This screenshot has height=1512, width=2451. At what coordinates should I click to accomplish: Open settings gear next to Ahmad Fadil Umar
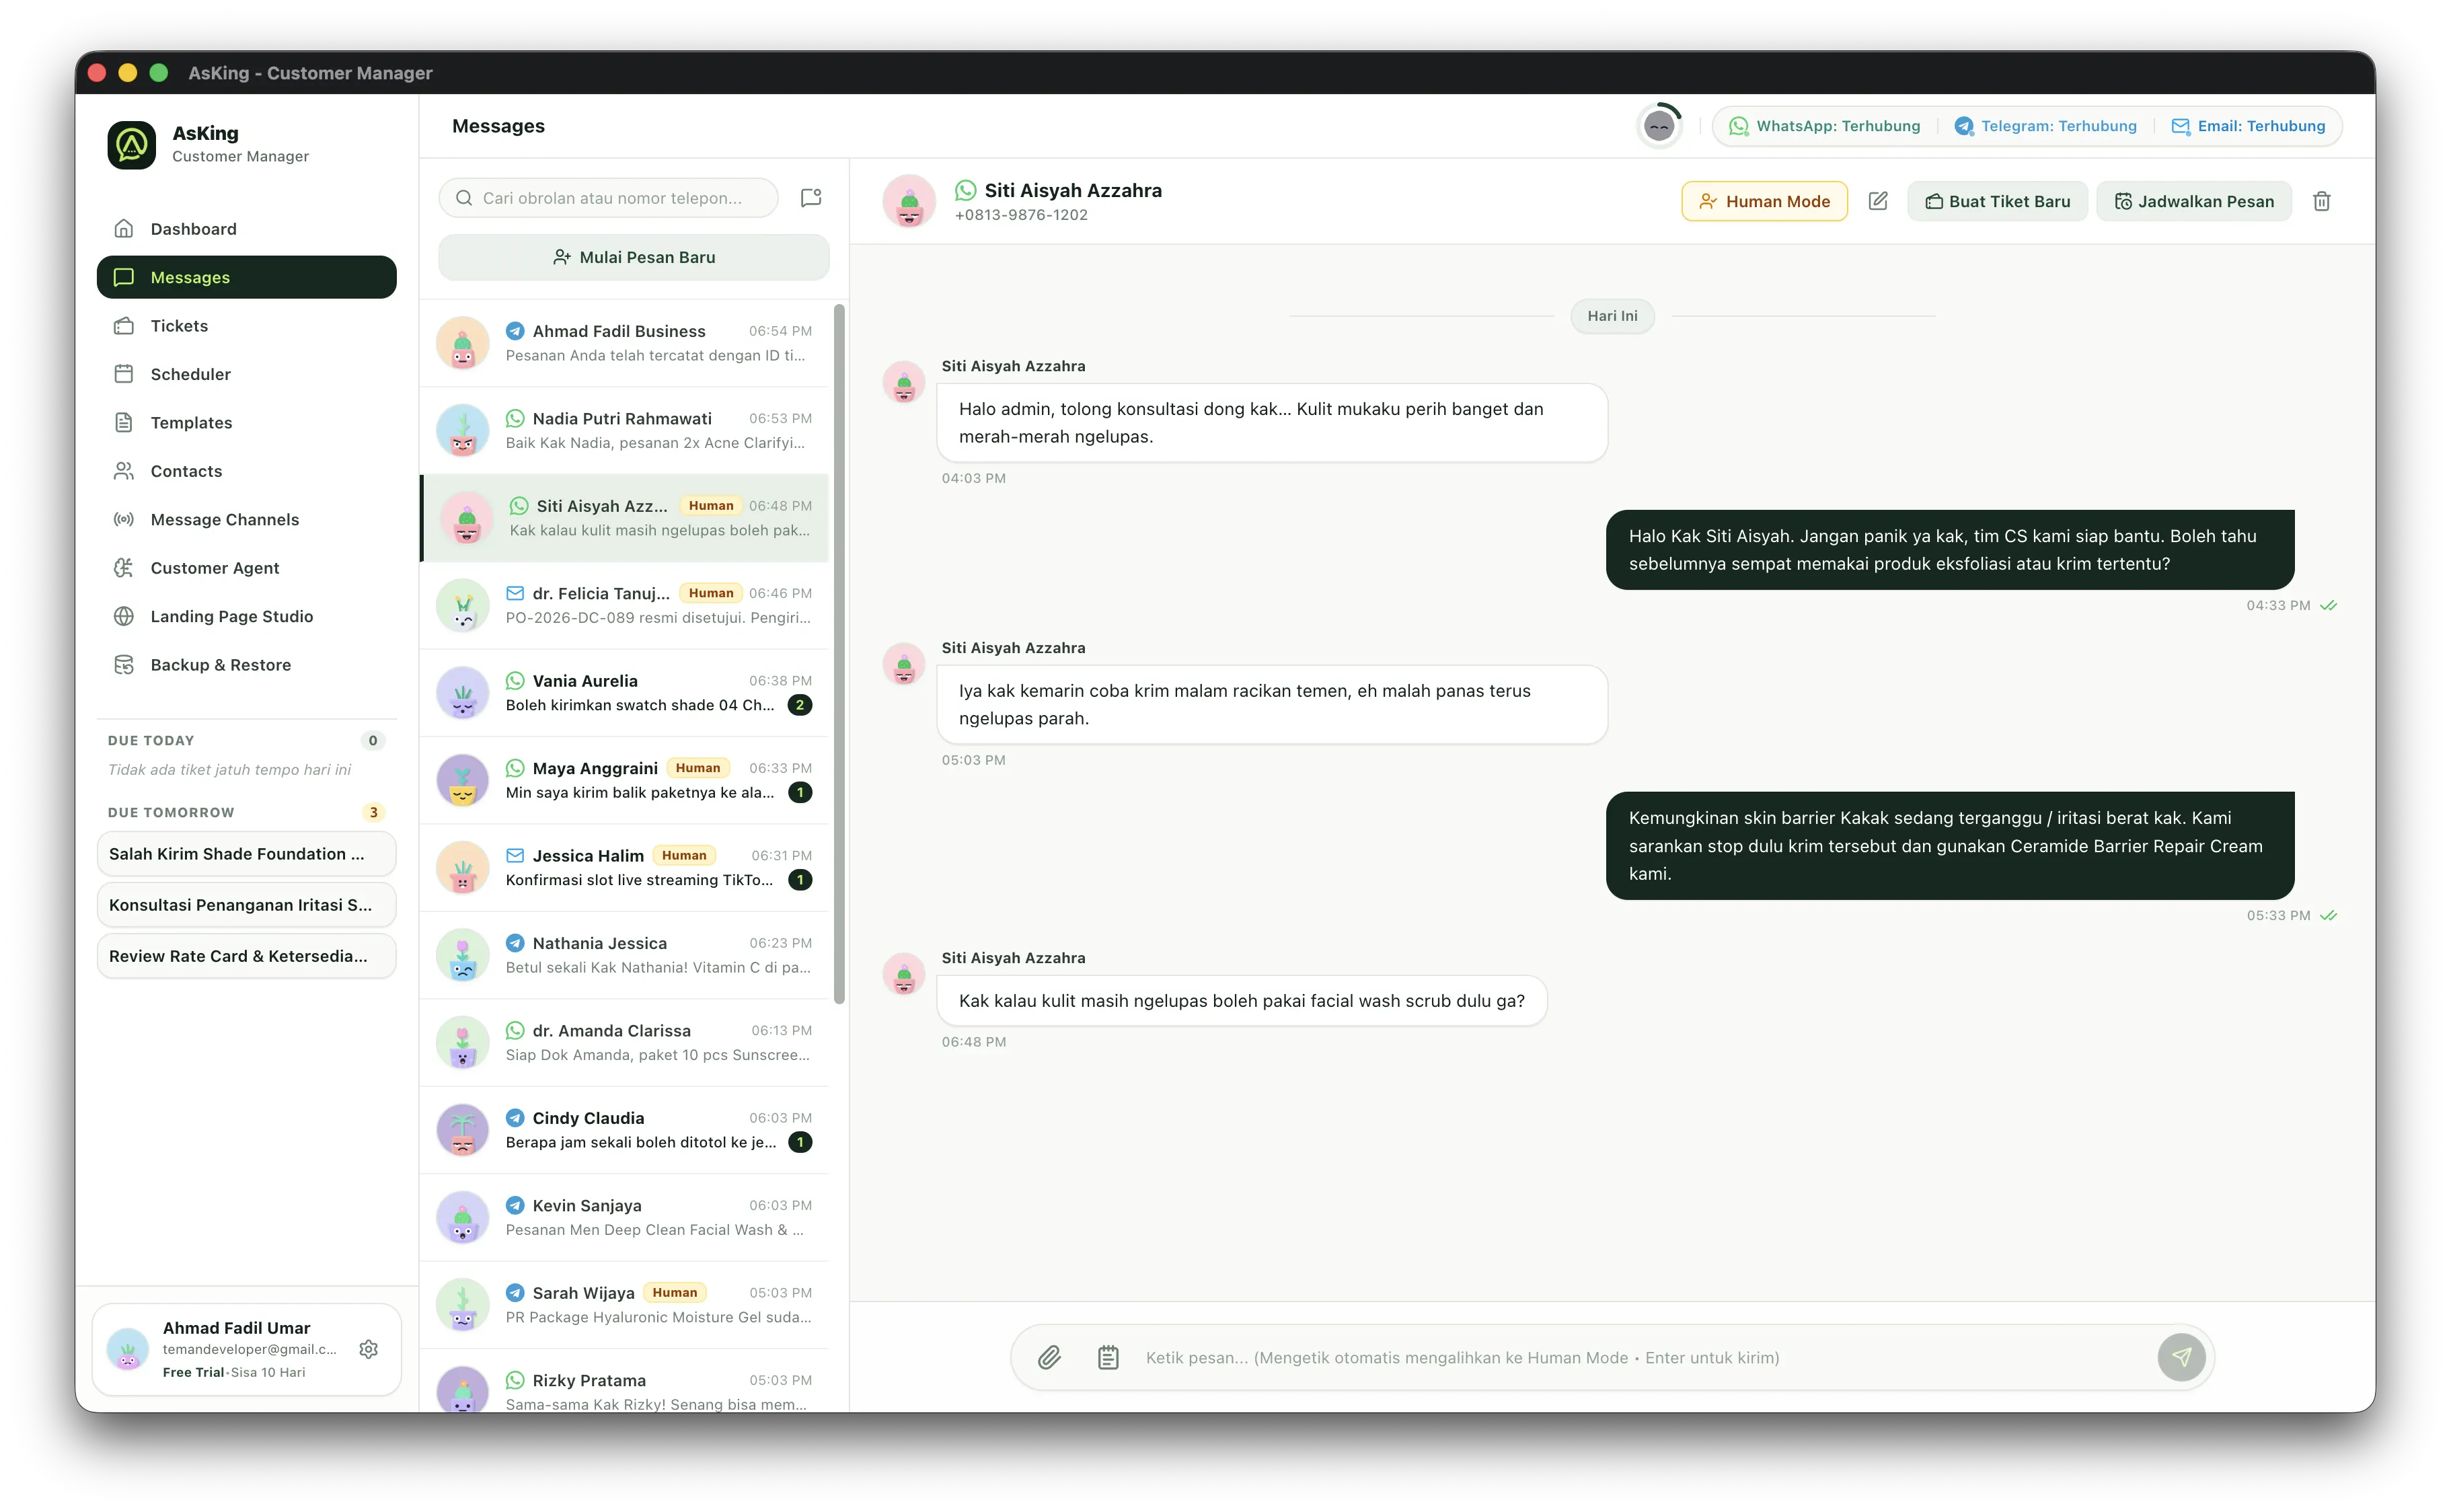(x=368, y=1349)
